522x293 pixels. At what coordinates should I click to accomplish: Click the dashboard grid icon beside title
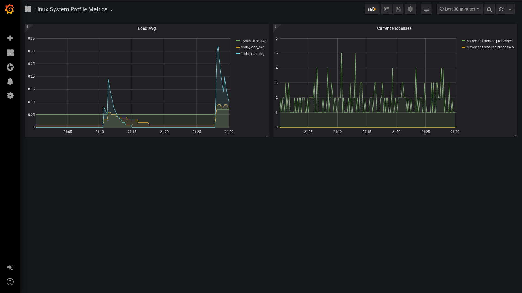click(28, 9)
